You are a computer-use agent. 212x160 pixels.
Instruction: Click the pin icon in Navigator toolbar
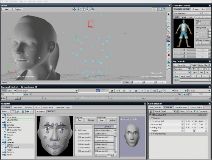click(x=18, y=112)
